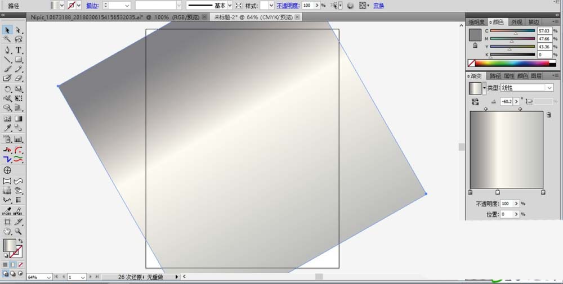The height and width of the screenshot is (284, 563).
Task: Close the 未标题-2 document tab
Action: tap(297, 17)
